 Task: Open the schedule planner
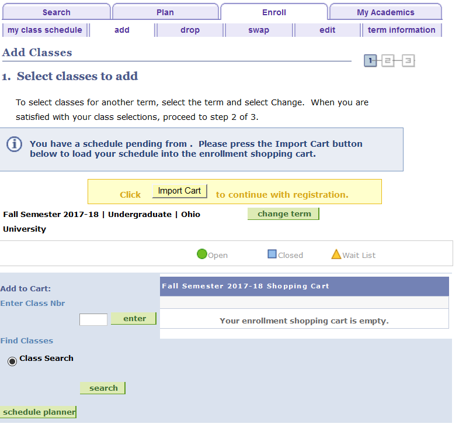tap(39, 412)
